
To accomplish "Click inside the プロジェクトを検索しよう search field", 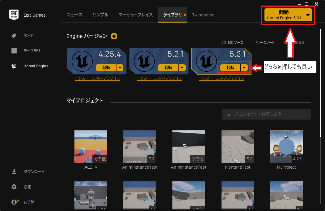I will [x=260, y=114].
